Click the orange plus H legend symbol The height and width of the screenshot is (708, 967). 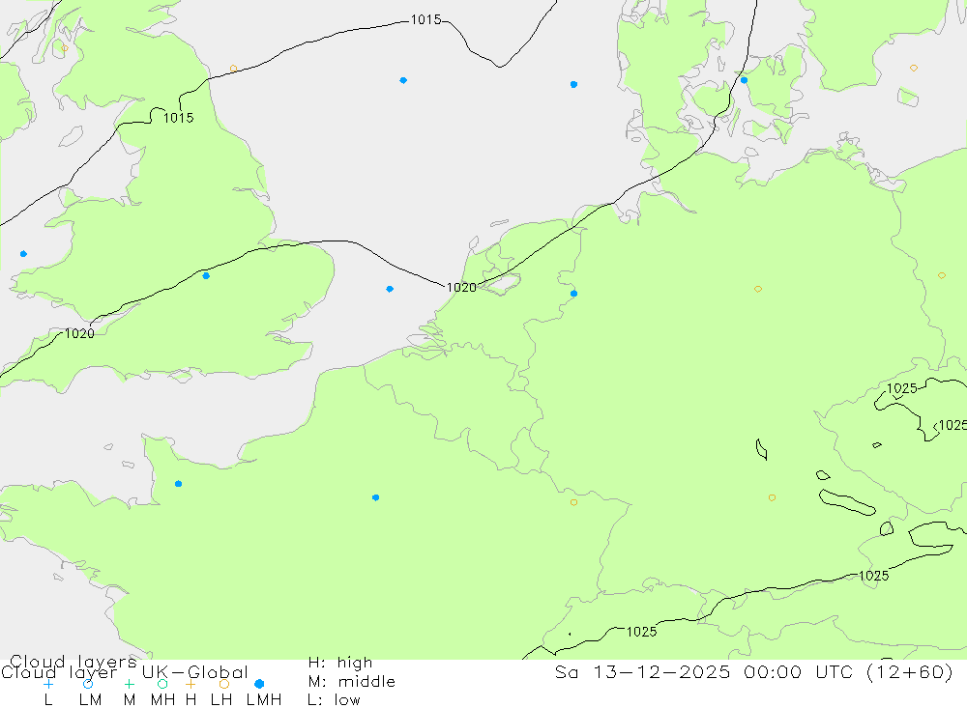(190, 684)
